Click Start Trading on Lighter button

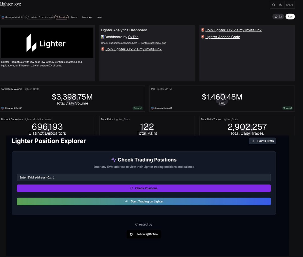click(x=144, y=201)
